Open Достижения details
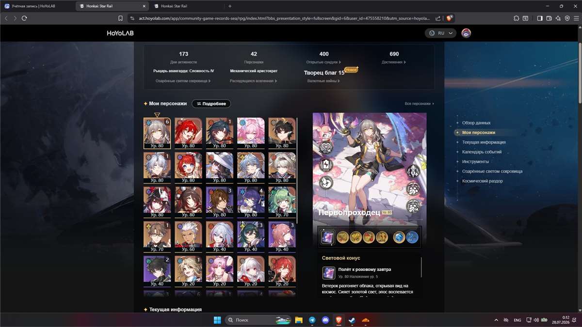The image size is (582, 327). [x=394, y=62]
